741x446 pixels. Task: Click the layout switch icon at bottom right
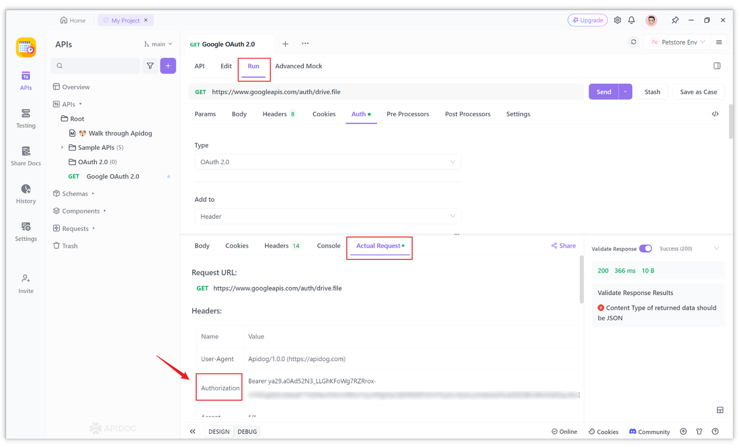[720, 410]
